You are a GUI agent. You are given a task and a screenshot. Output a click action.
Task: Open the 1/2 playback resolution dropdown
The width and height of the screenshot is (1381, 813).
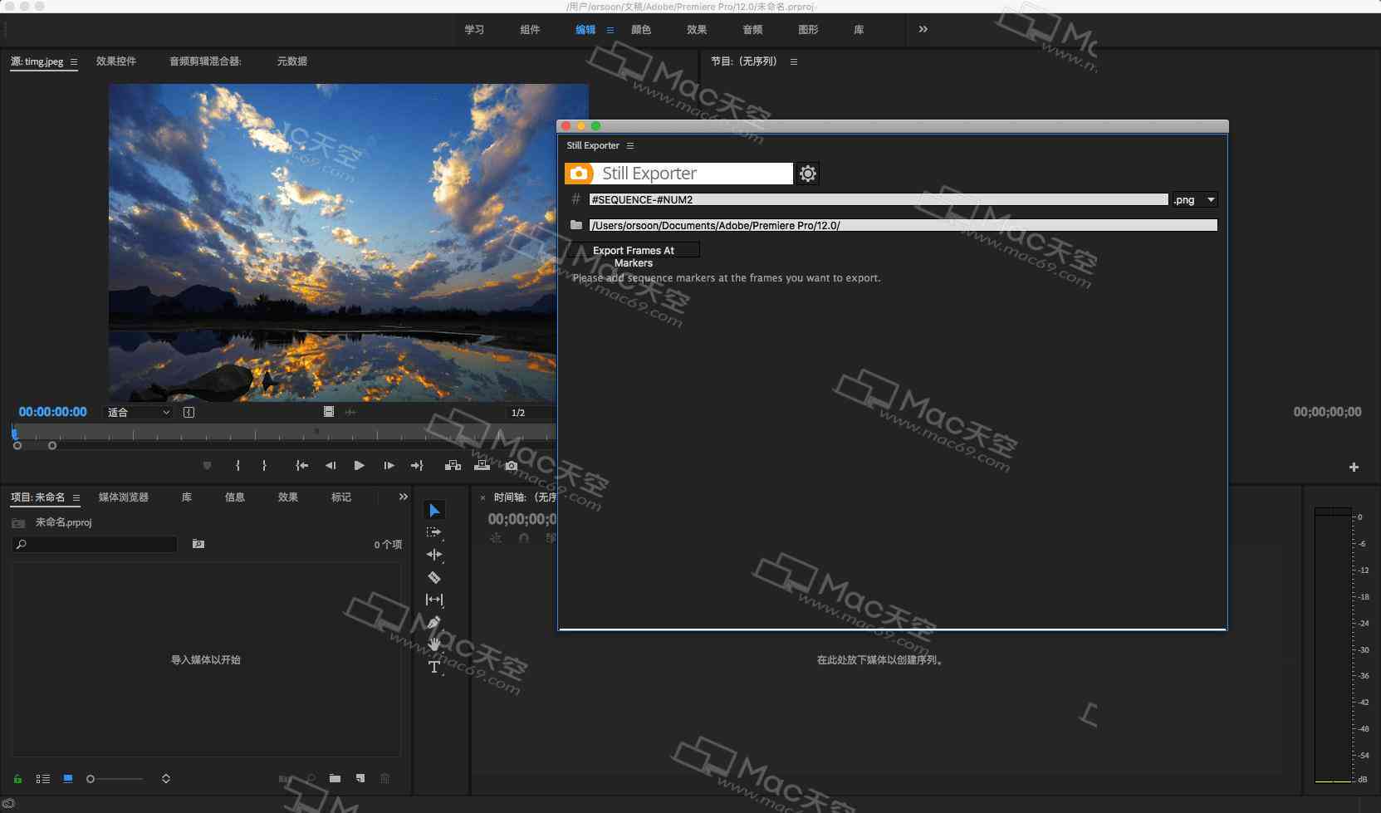click(x=531, y=413)
